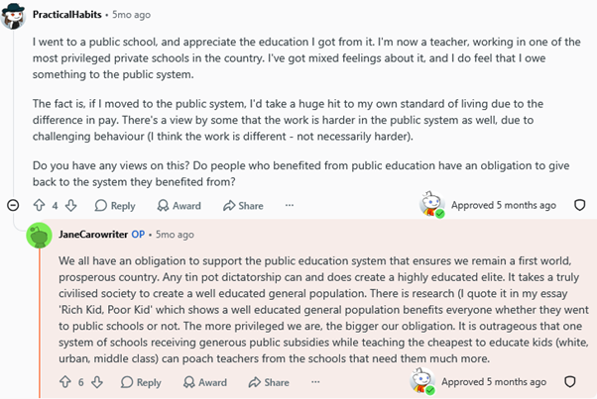Image resolution: width=597 pixels, height=399 pixels.
Task: Downvote the PracticalHabits comment
Action: click(x=70, y=206)
